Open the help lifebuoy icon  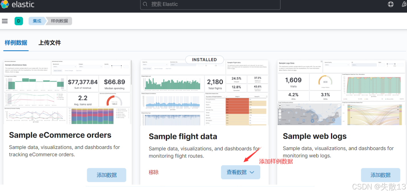click(391, 4)
